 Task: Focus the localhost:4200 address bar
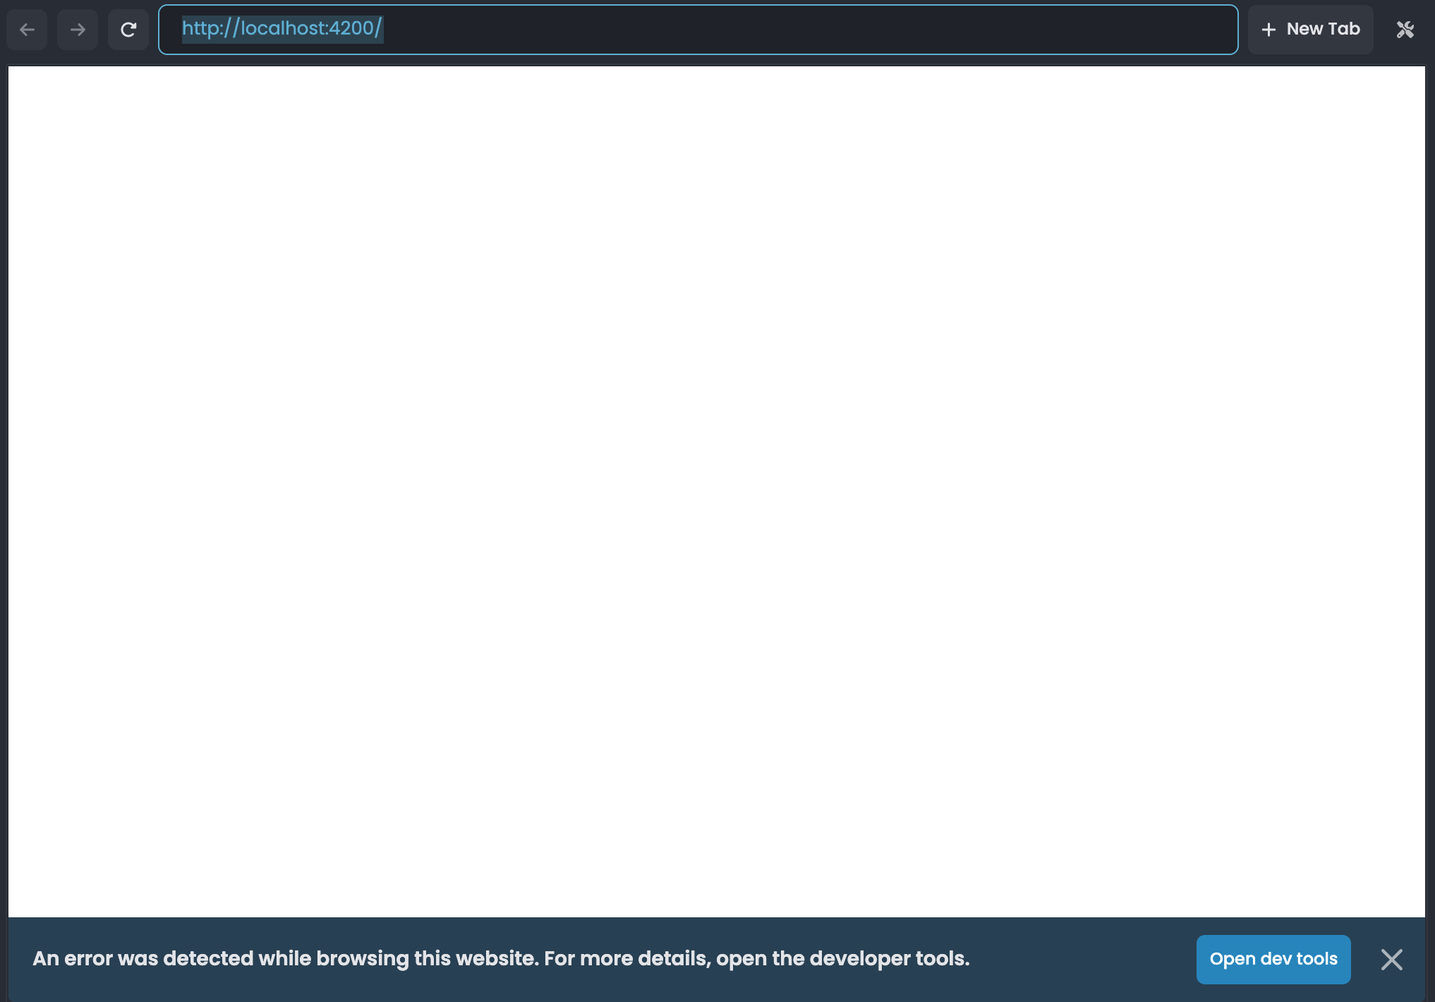pyautogui.click(x=697, y=30)
